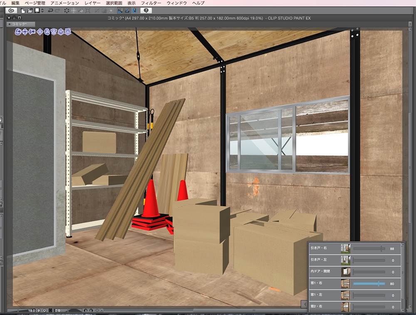Collapse the movable parts panel arrow
Screen dimensions: 416x315
coord(305,304)
